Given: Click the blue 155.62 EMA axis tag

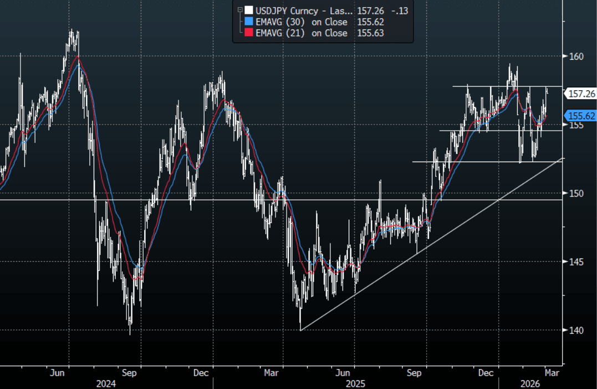Looking at the screenshot, I should [581, 116].
